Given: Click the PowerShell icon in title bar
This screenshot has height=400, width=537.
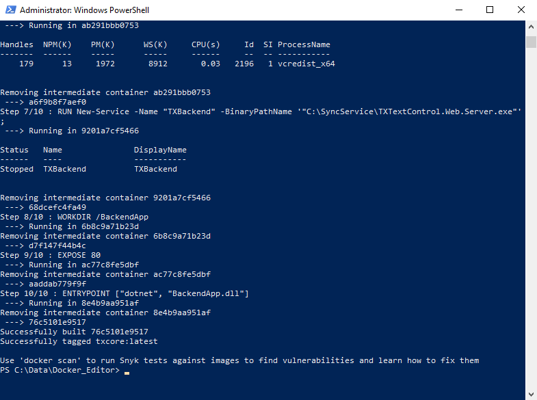Looking at the screenshot, I should click(x=11, y=10).
